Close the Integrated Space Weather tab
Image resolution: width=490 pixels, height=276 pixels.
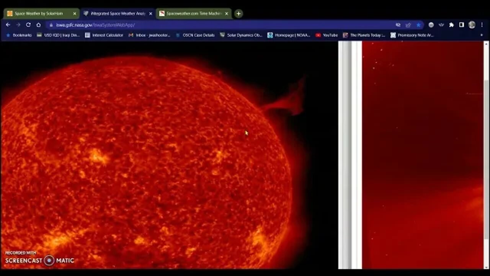[x=150, y=13]
